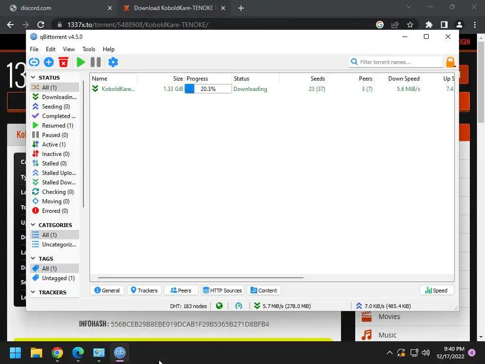Collapse the TRACKERS section
The width and height of the screenshot is (485, 364).
coord(33,292)
